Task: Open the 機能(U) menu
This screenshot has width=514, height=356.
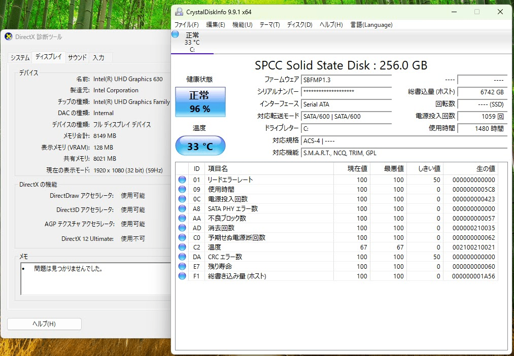Action: (242, 25)
